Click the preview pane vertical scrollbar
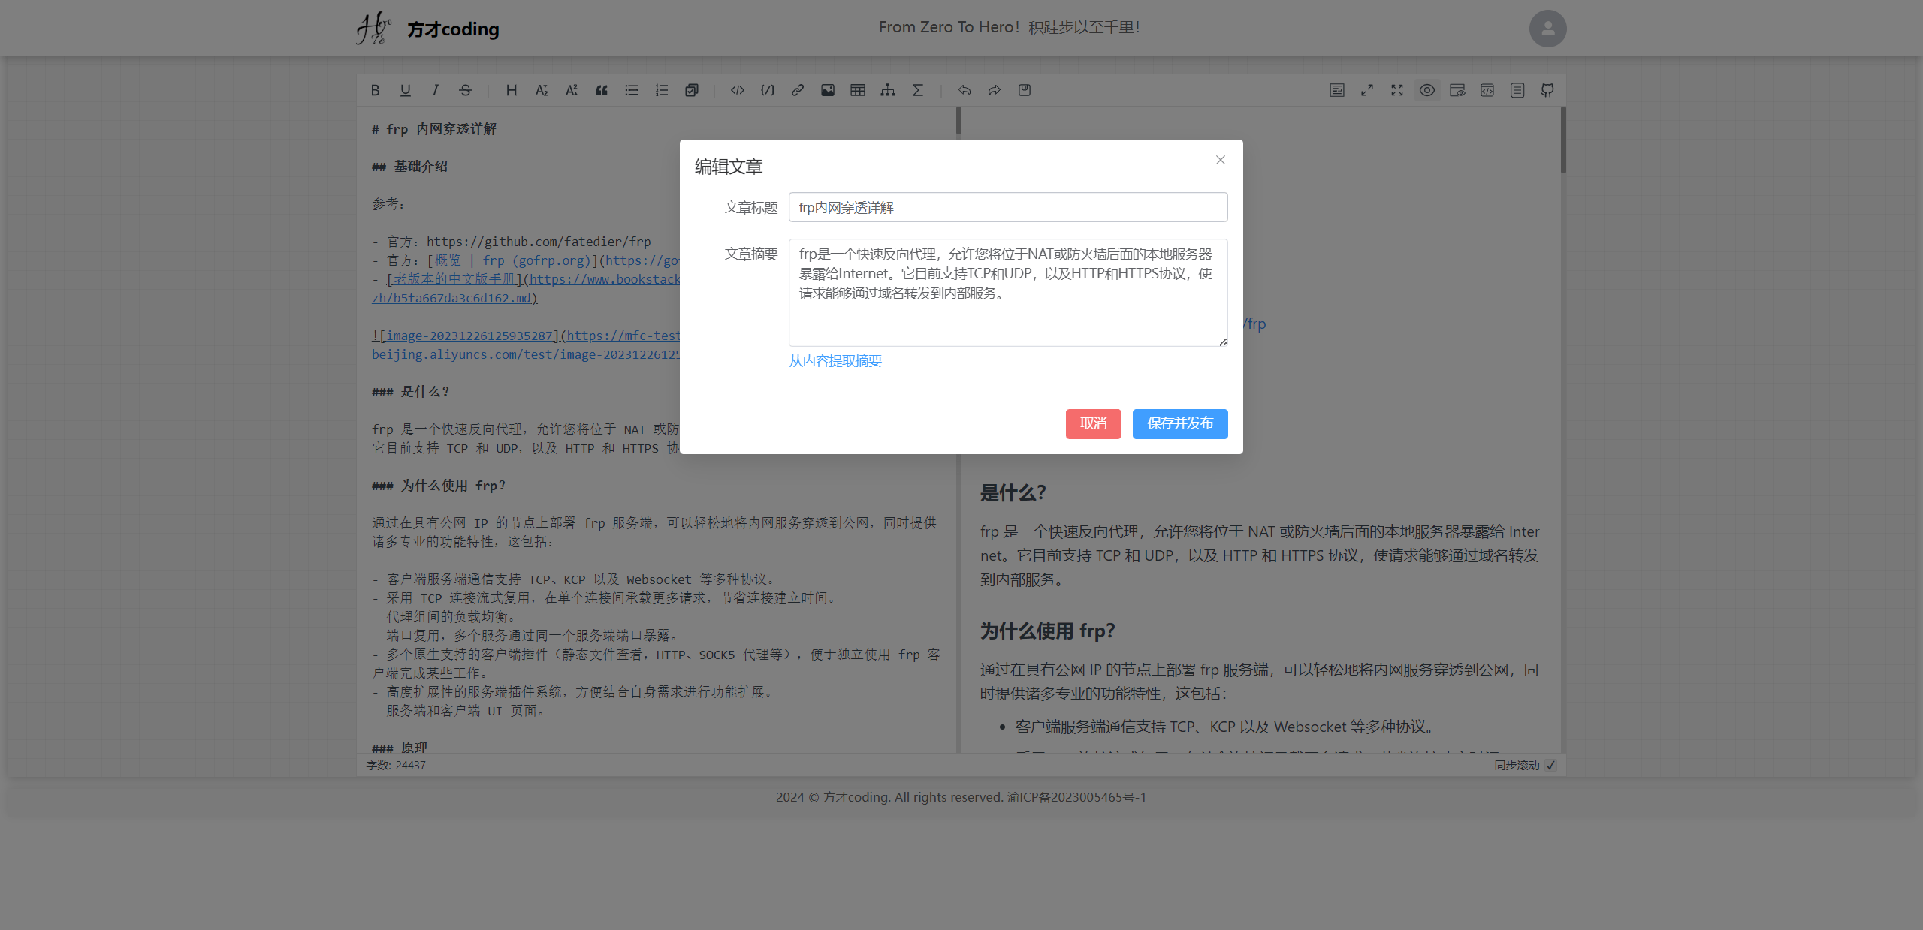This screenshot has width=1923, height=930. [x=1563, y=140]
